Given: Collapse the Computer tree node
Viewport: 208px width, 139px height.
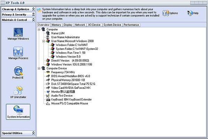Looking at the screenshot, I should [x=39, y=30].
